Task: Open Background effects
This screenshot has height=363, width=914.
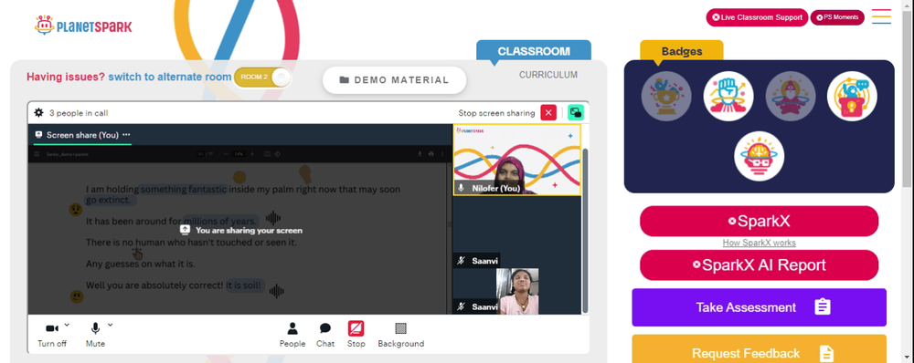Action: tap(400, 335)
